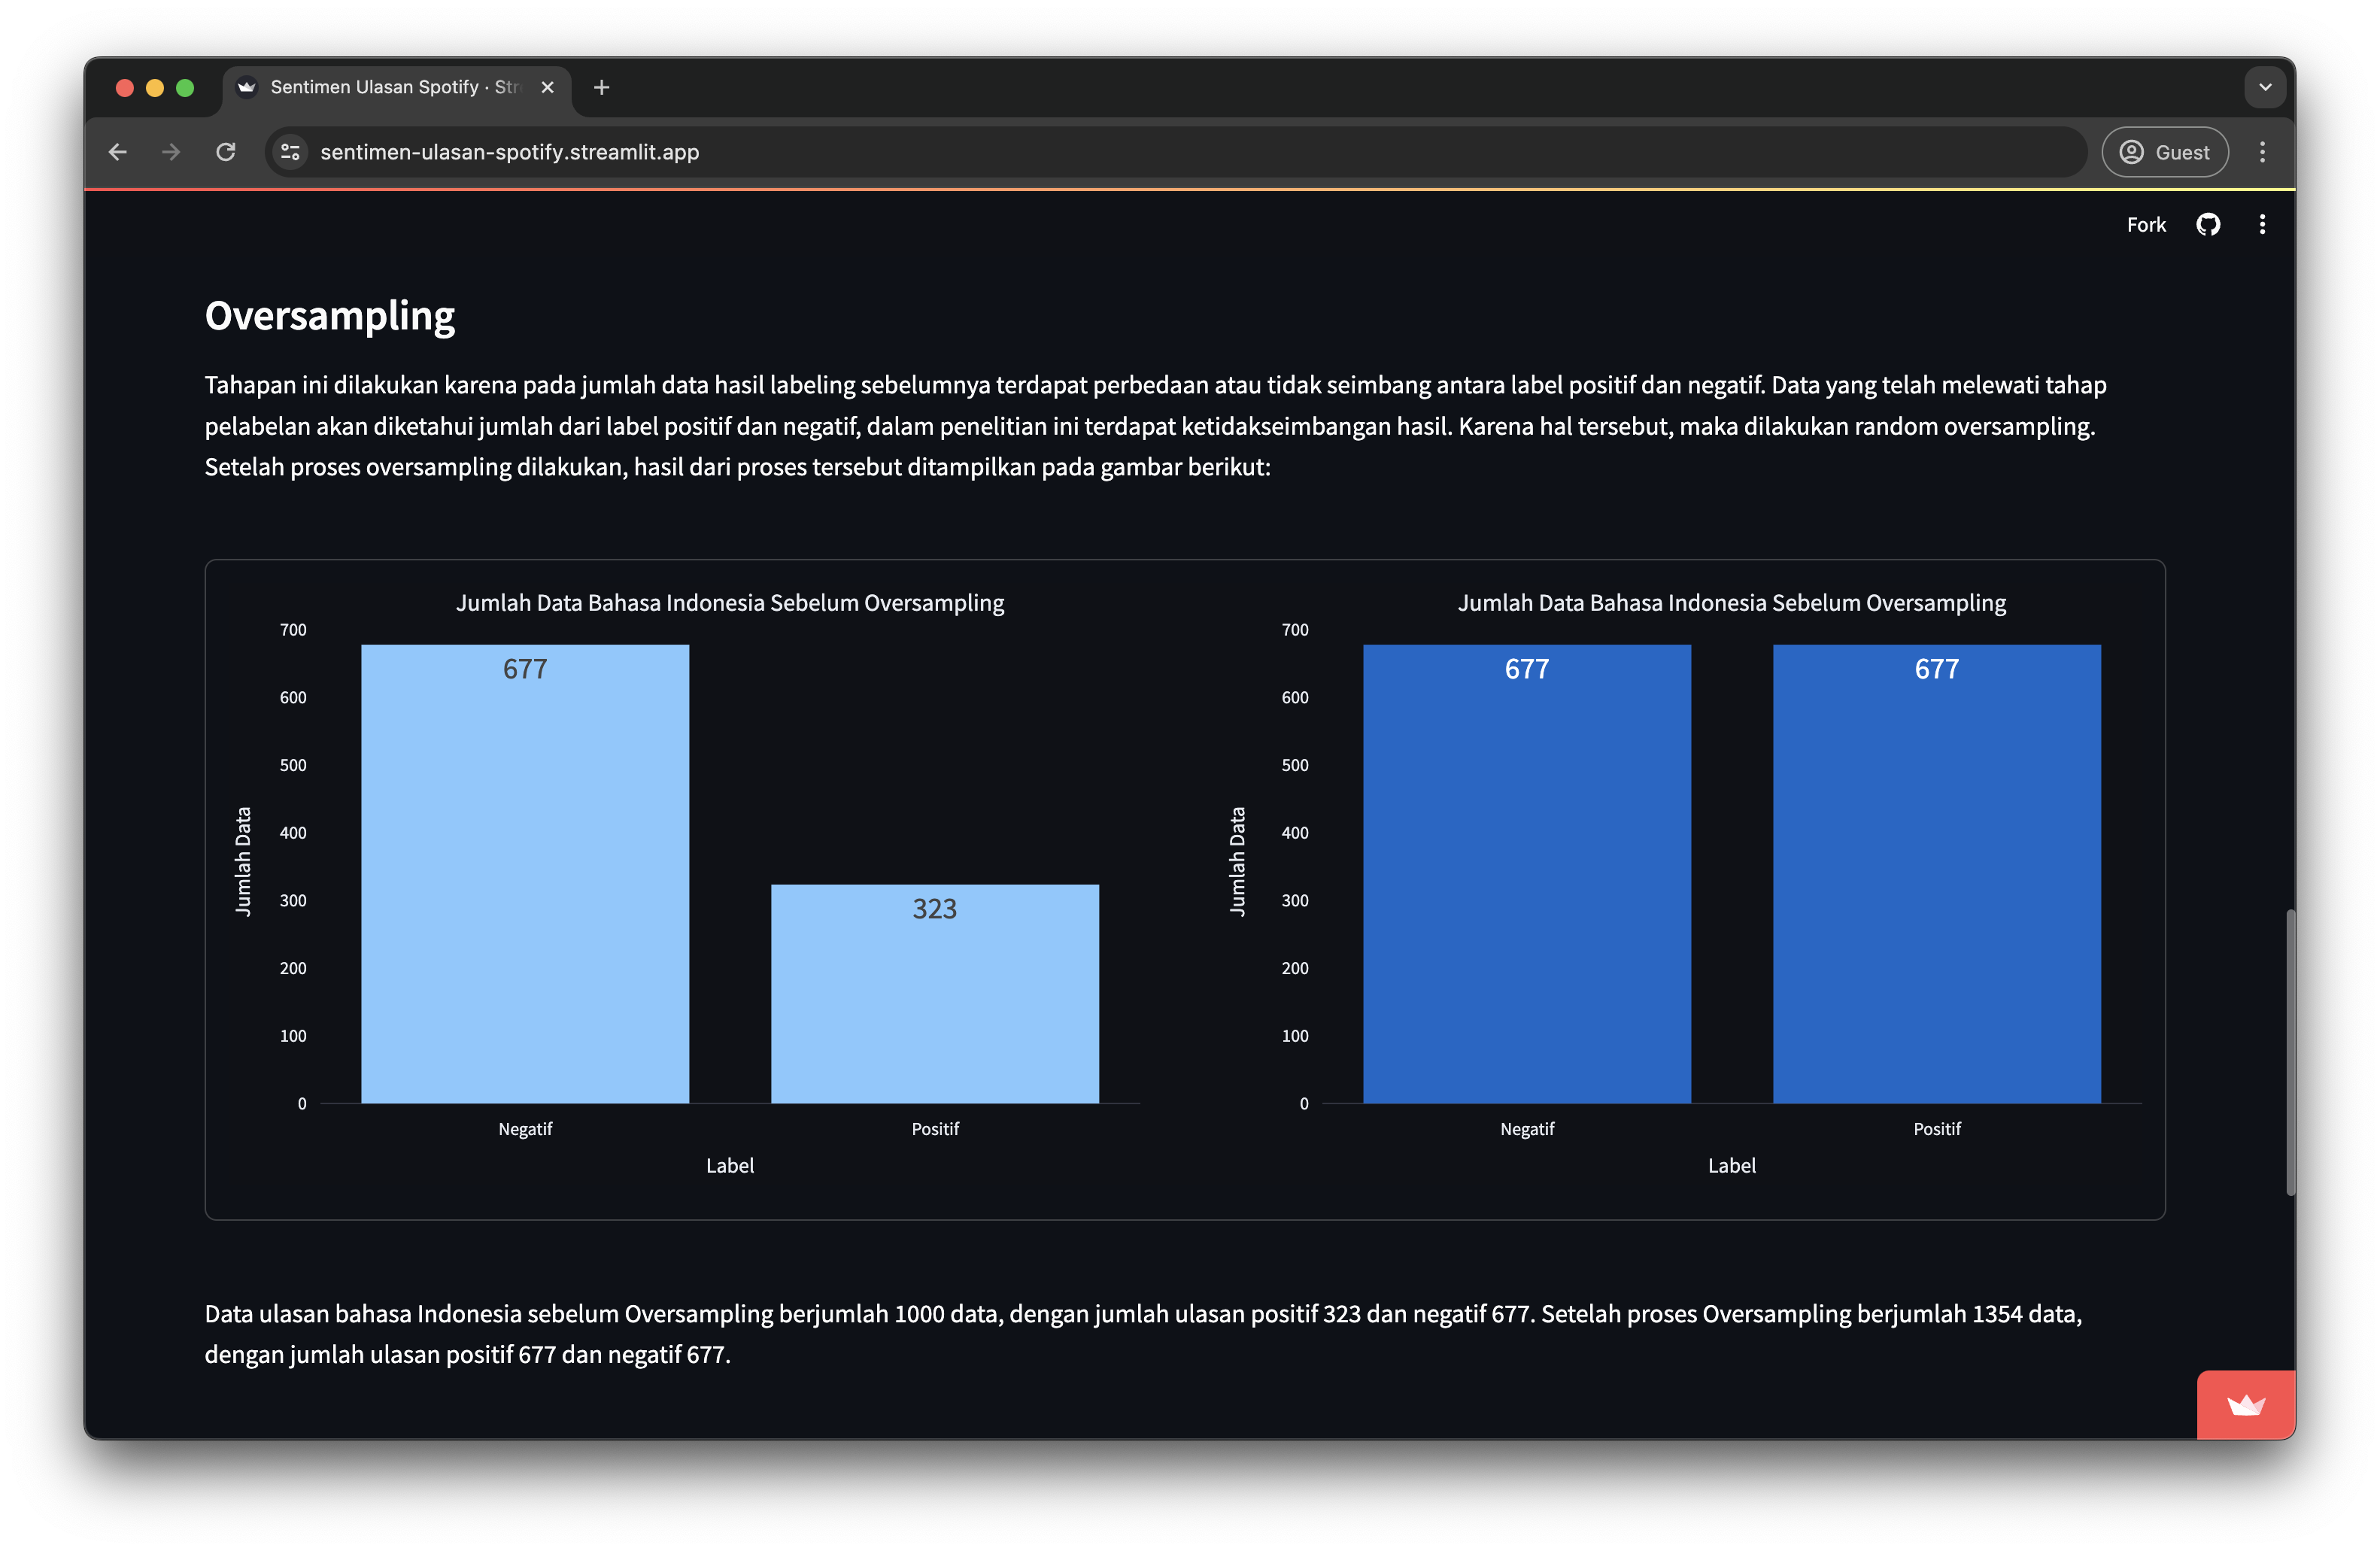Click the dark blue Positif 677 bar
This screenshot has height=1551, width=2380.
pyautogui.click(x=1936, y=875)
